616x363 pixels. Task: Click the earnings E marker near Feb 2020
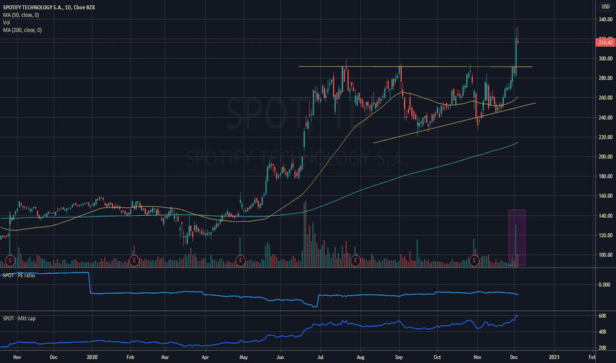point(134,260)
